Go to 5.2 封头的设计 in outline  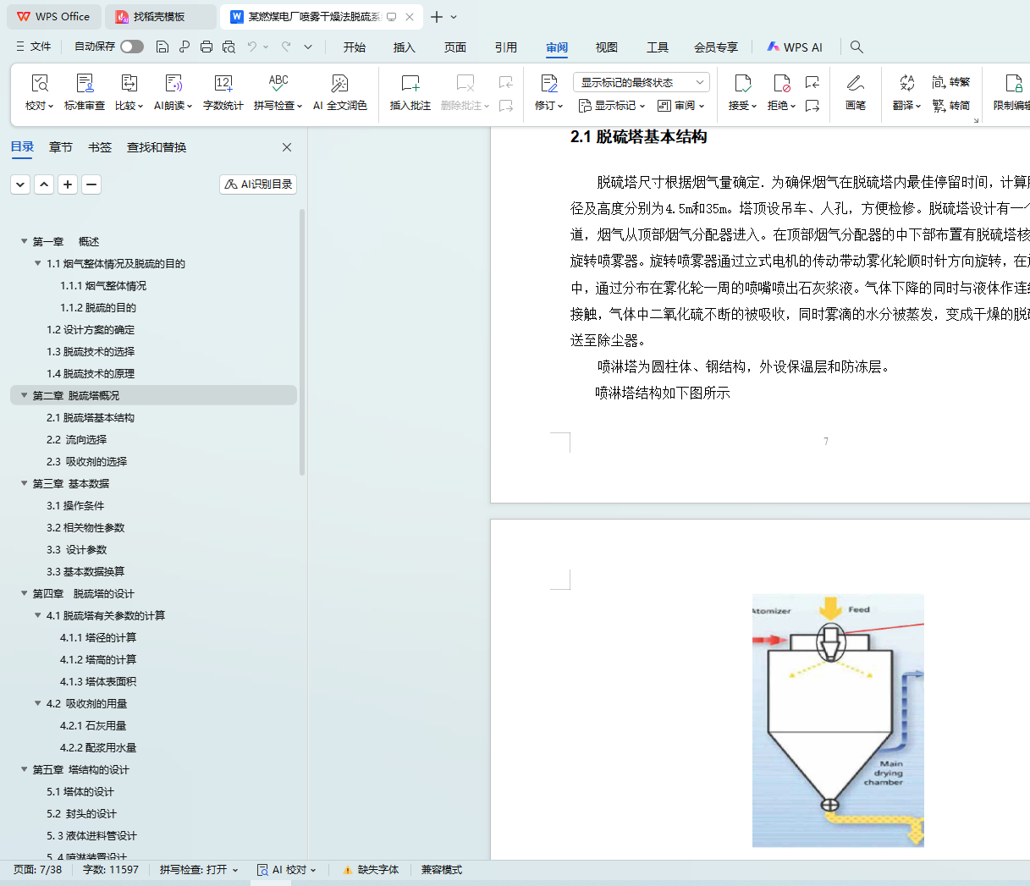[x=81, y=813]
